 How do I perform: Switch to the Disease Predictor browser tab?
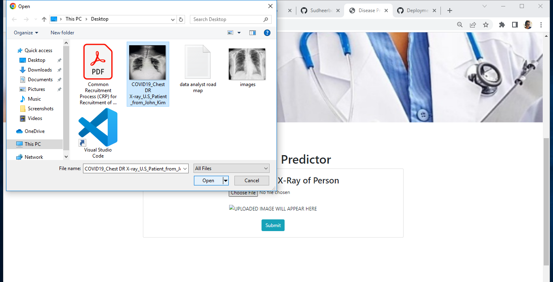(x=368, y=11)
